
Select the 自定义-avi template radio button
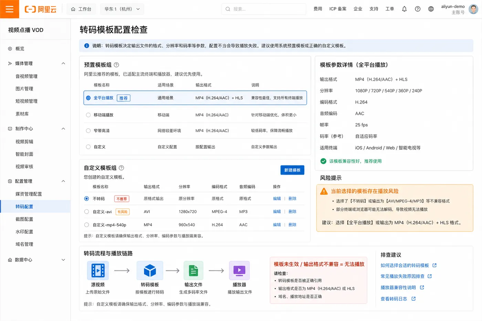pos(86,212)
